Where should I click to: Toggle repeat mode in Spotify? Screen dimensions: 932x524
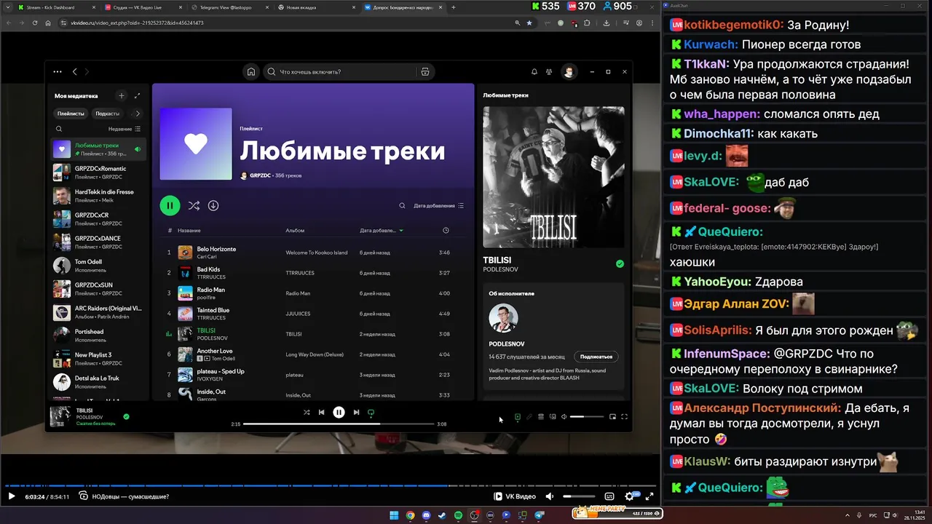click(371, 412)
